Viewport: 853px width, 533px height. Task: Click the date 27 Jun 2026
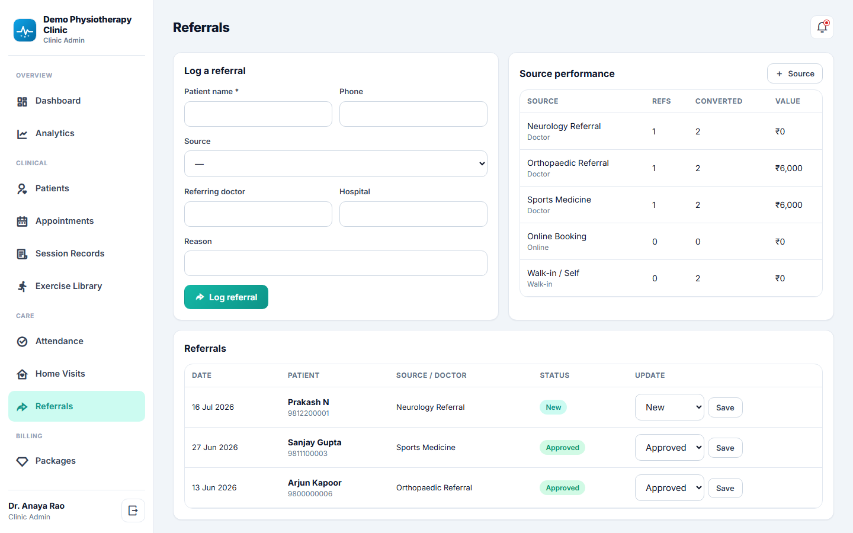(x=215, y=448)
